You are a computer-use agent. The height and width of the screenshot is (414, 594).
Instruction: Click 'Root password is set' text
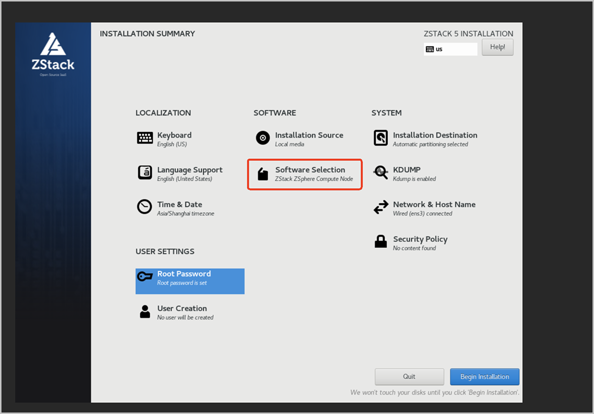pos(182,283)
